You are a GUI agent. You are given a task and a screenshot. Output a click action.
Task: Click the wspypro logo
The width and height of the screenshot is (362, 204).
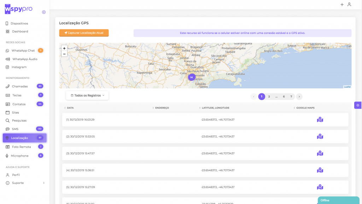18,9
